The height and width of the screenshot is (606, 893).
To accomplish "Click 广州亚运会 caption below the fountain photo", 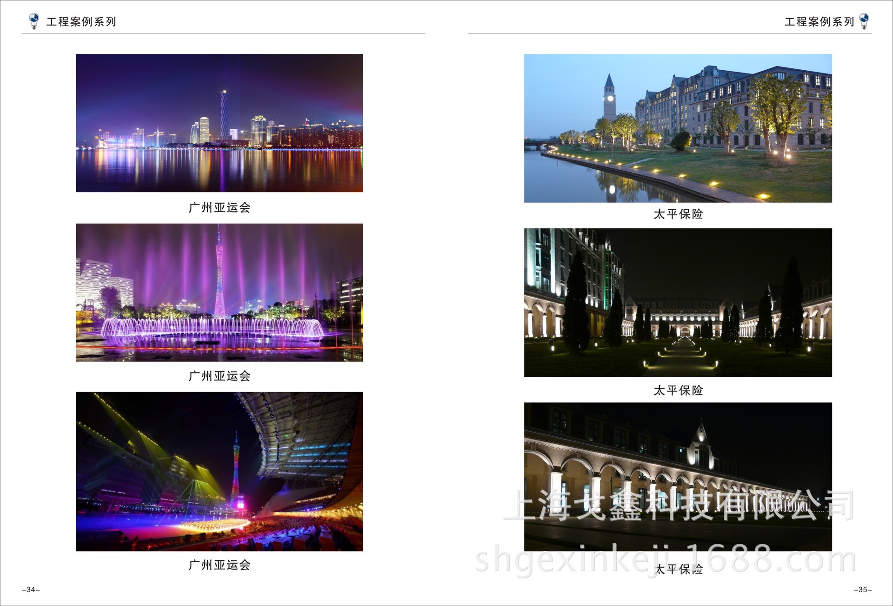I will (220, 376).
